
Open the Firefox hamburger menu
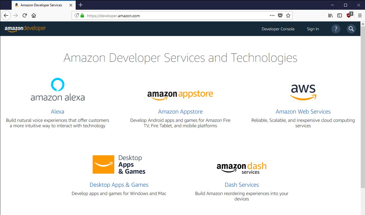pyautogui.click(x=360, y=16)
